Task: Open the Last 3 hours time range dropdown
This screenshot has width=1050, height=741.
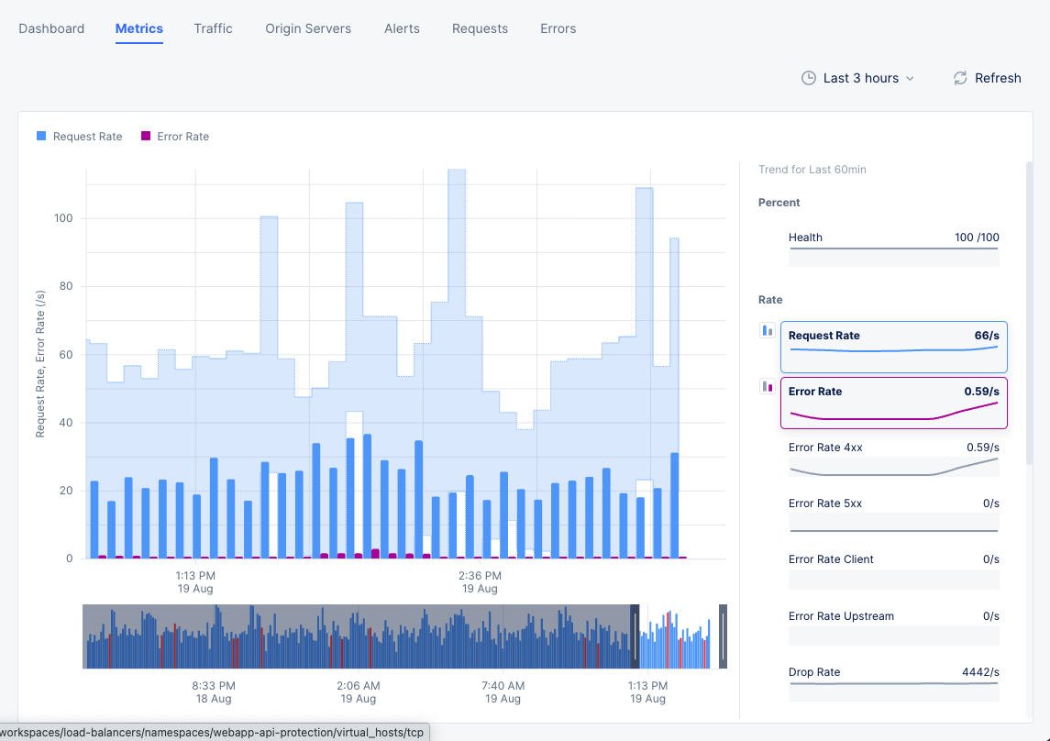Action: tap(858, 78)
